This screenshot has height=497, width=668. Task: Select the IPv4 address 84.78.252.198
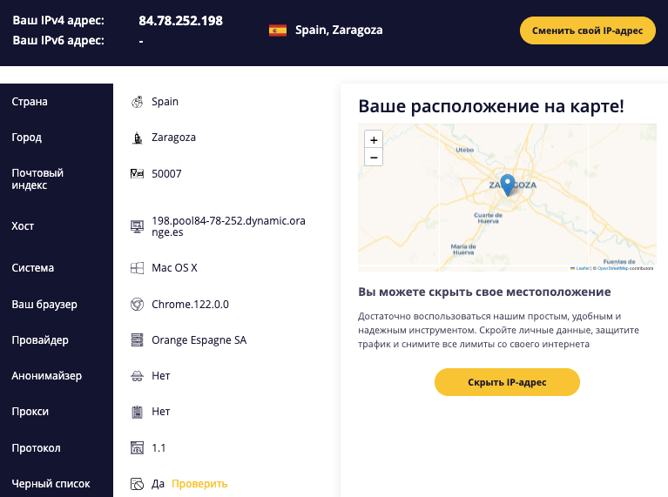point(180,20)
